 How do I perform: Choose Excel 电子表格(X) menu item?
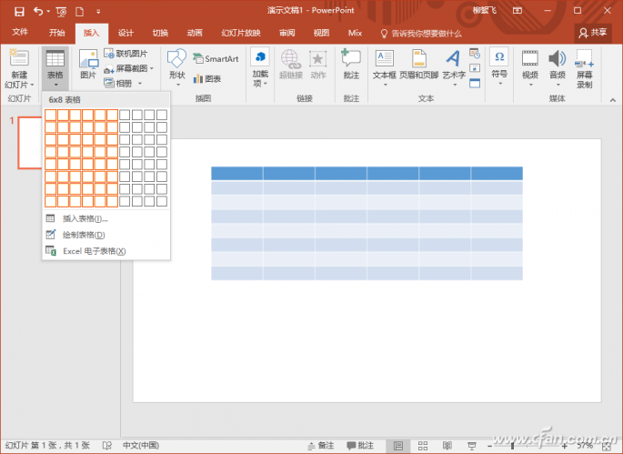106,251
